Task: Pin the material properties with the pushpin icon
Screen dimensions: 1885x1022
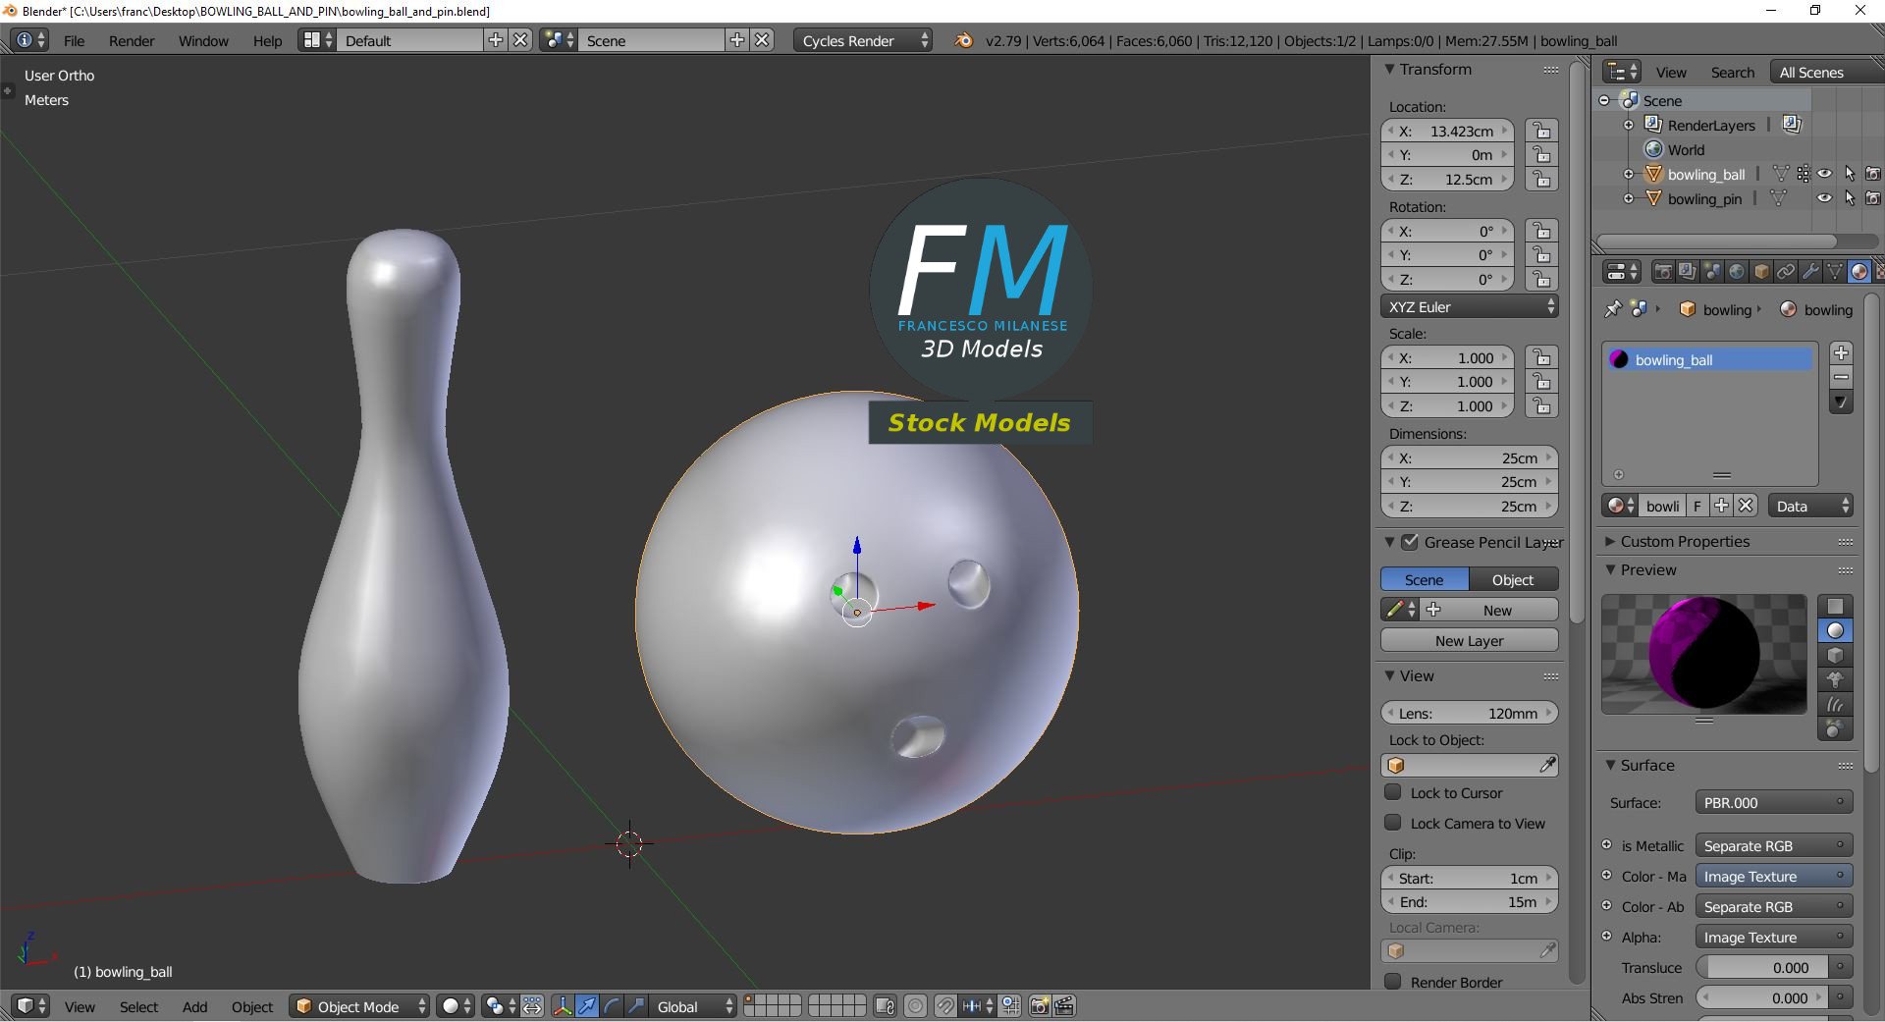Action: coord(1613,311)
